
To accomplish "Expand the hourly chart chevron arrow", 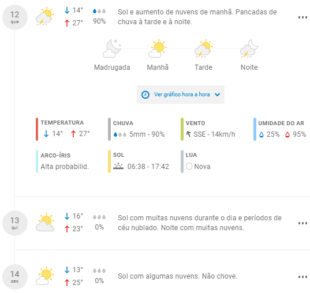I will 217,95.
